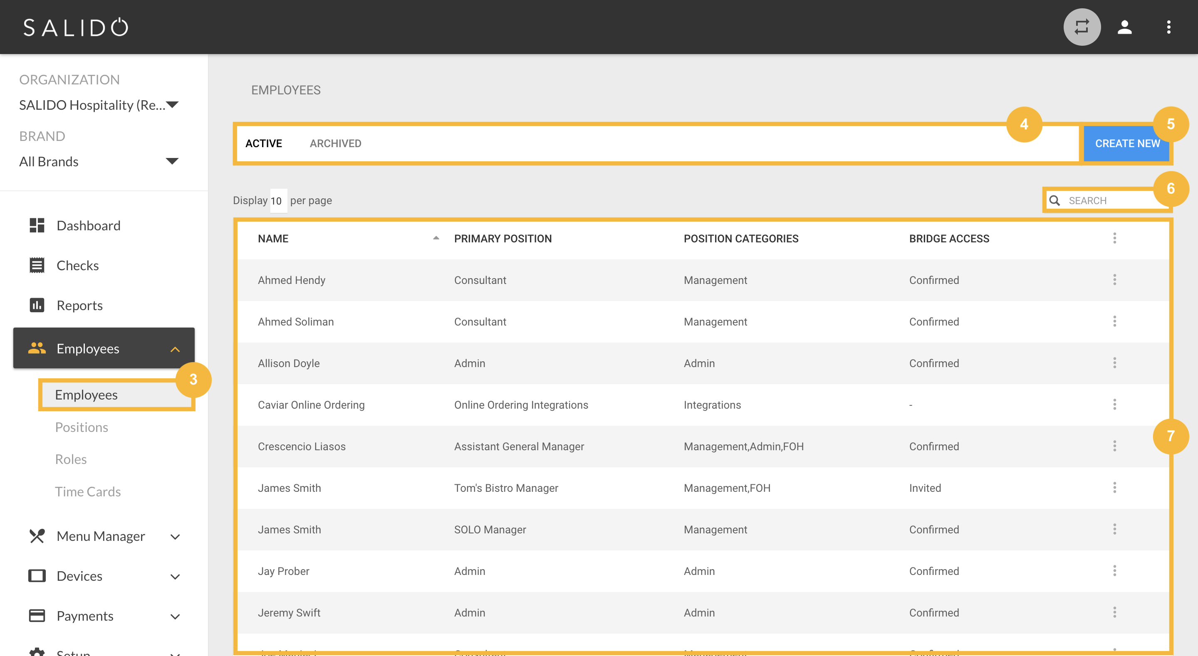Change the 10 per page display value

278,201
